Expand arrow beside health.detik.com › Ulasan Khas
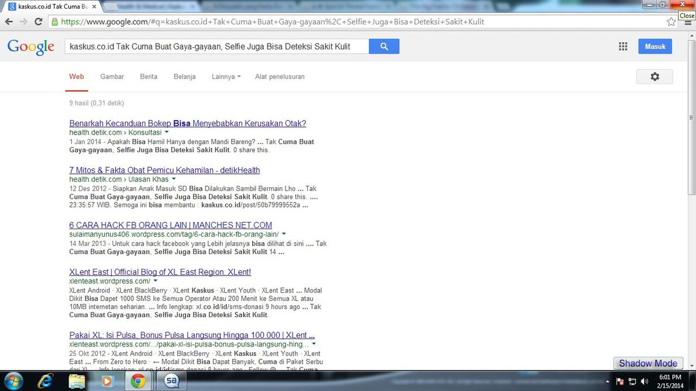The width and height of the screenshot is (696, 391). [174, 179]
